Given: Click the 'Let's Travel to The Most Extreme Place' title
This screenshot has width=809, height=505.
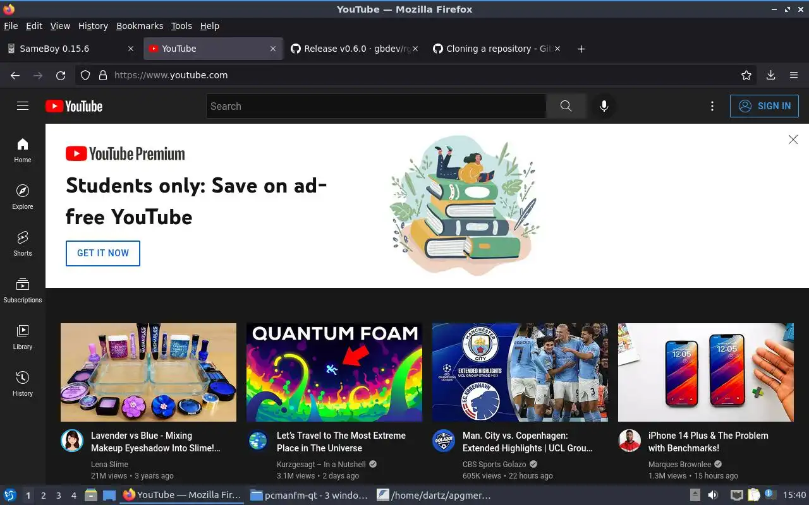Looking at the screenshot, I should pyautogui.click(x=341, y=442).
